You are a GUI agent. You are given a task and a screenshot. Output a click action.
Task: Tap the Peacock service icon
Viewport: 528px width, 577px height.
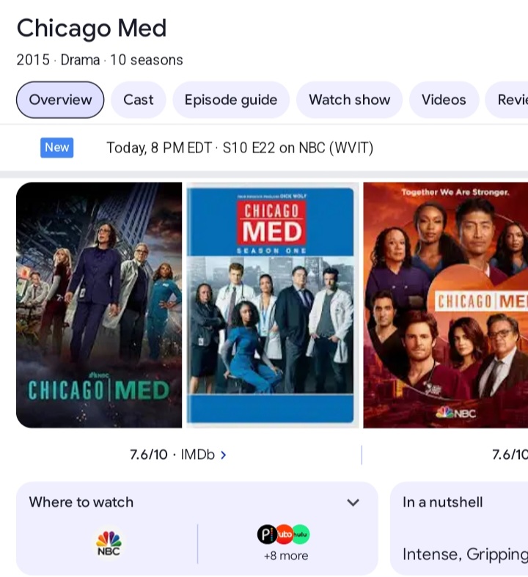point(266,534)
